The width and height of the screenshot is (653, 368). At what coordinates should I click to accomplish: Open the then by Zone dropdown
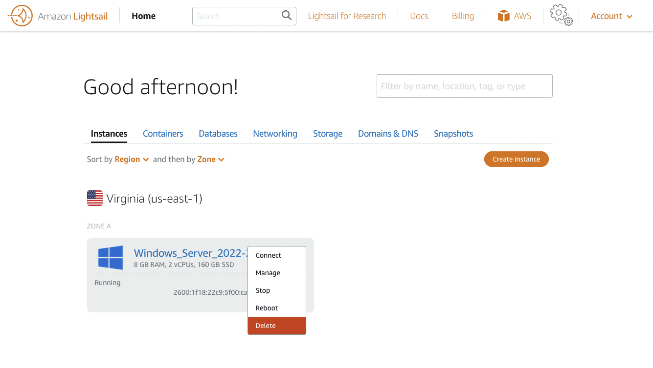point(211,160)
